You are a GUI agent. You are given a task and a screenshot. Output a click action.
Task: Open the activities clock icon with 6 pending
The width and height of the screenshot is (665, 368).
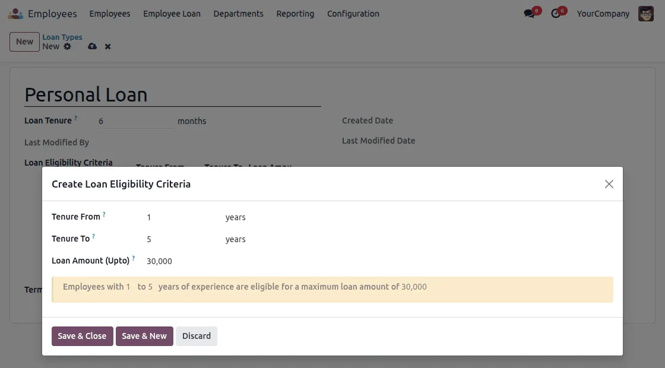coord(557,13)
